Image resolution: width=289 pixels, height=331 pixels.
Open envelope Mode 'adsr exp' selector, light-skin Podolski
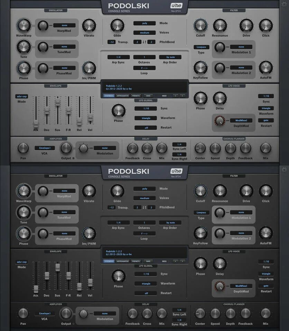pos(22,97)
